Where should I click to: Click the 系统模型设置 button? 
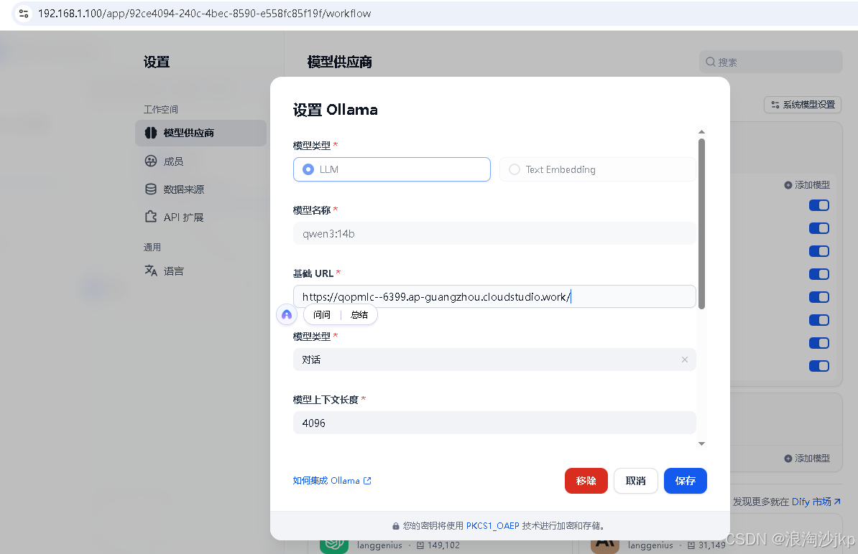point(803,104)
